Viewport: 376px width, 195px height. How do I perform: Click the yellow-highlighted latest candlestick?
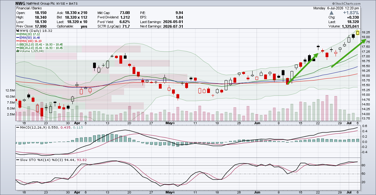coord(358,33)
